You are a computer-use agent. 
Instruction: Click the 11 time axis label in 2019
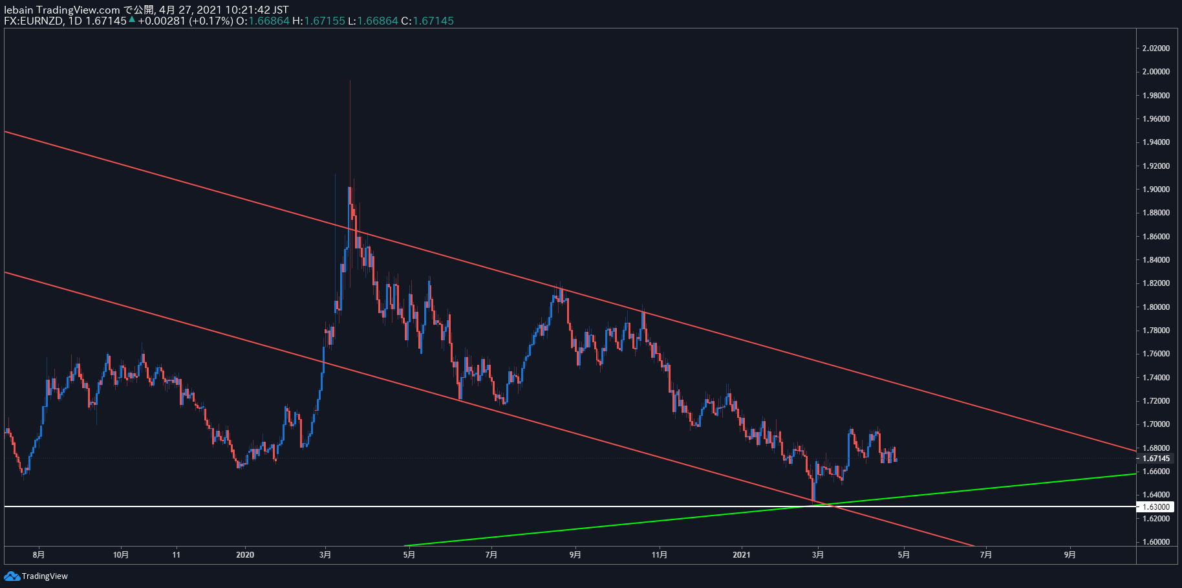(177, 554)
